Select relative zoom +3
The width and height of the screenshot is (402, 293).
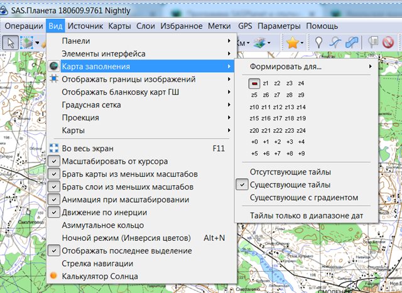click(290, 142)
